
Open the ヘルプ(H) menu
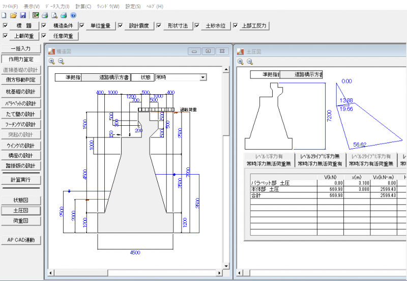click(155, 6)
